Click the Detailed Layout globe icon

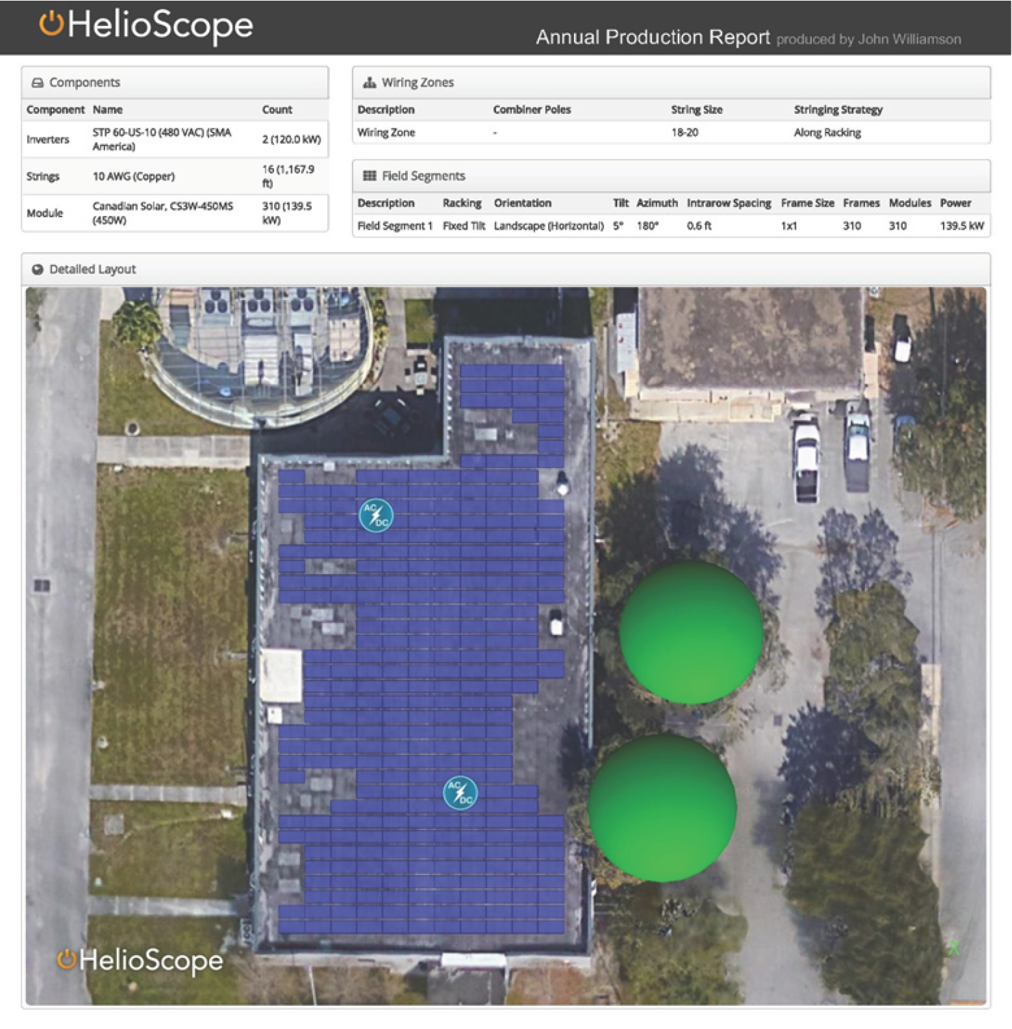(38, 270)
